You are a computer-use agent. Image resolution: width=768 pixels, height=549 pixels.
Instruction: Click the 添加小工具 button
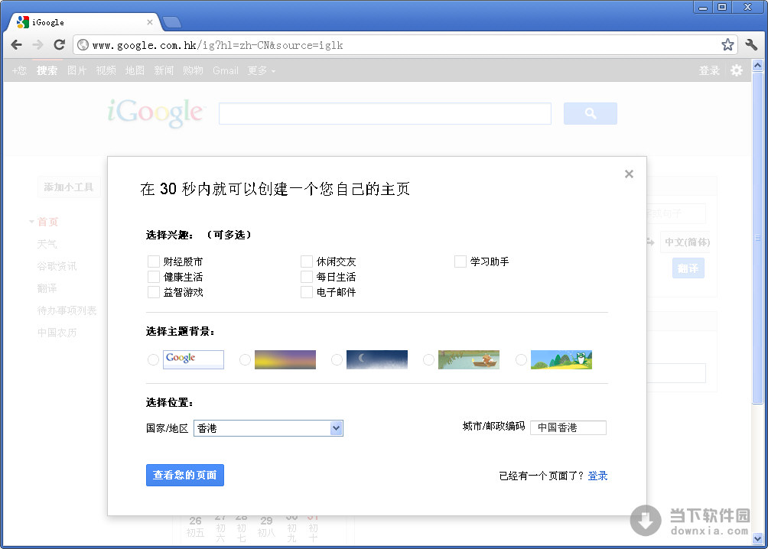[x=69, y=187]
